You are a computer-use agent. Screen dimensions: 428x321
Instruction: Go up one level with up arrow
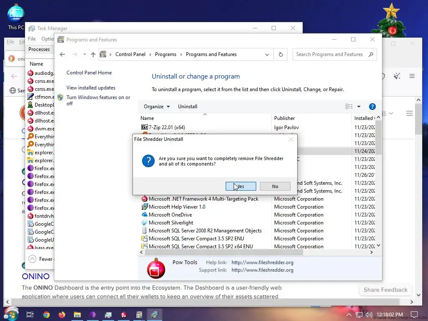[93, 54]
